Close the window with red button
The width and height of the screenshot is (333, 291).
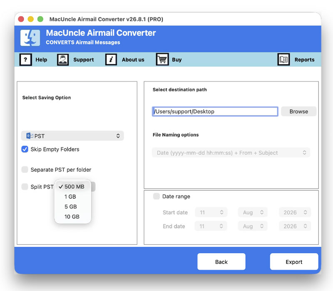point(21,19)
